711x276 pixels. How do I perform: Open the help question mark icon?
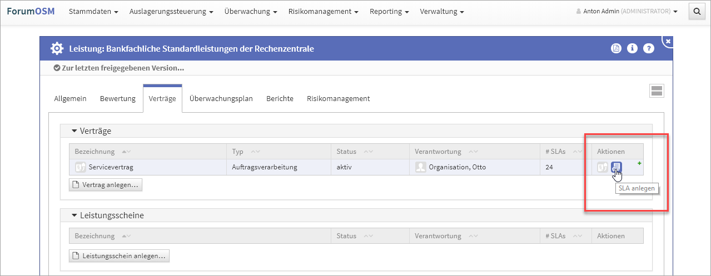[648, 49]
